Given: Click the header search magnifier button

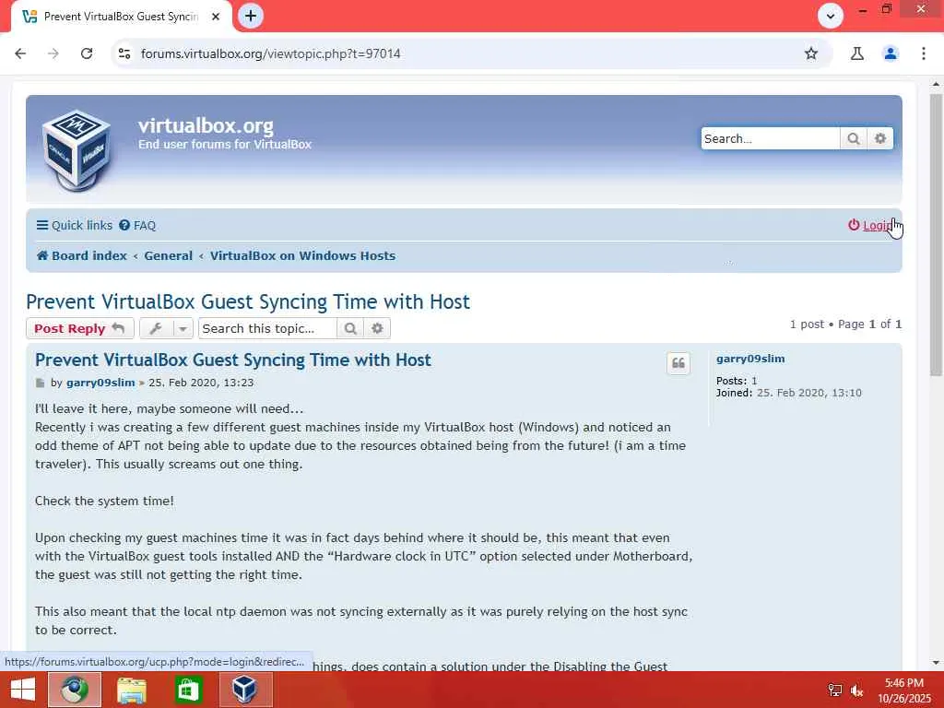Looking at the screenshot, I should pyautogui.click(x=853, y=138).
